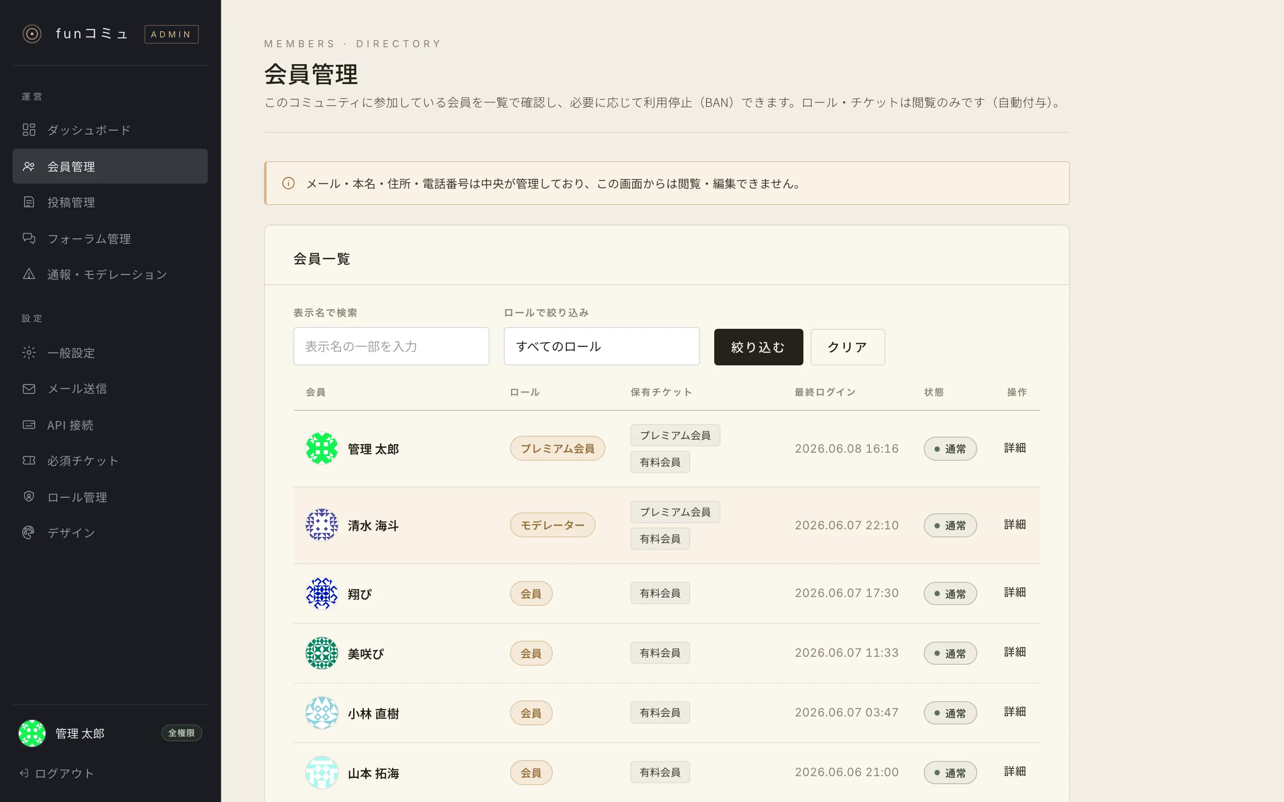1284x802 pixels.
Task: Click the 必須チケット ticket icon
Action: click(29, 460)
